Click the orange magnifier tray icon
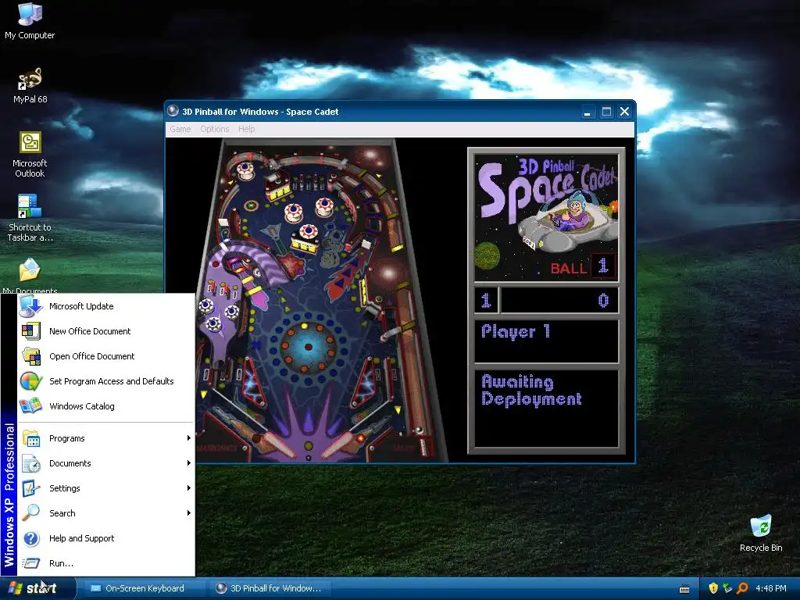This screenshot has width=800, height=600. [x=742, y=588]
